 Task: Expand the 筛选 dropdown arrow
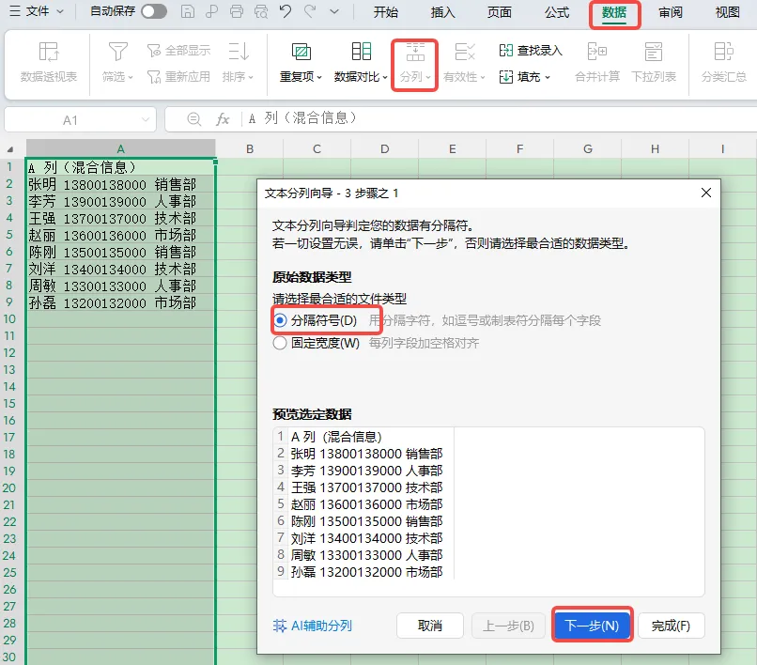131,77
